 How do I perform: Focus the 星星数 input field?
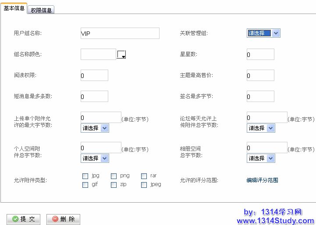pos(260,54)
